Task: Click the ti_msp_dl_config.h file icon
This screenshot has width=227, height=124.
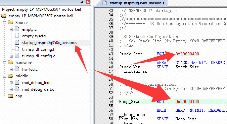Action: 17,49
